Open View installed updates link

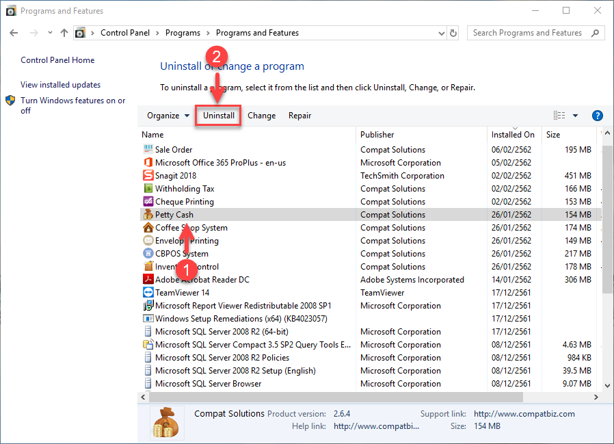(x=61, y=85)
